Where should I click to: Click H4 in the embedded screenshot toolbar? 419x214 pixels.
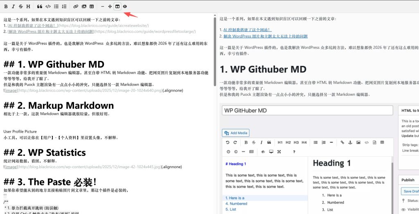(x=304, y=142)
